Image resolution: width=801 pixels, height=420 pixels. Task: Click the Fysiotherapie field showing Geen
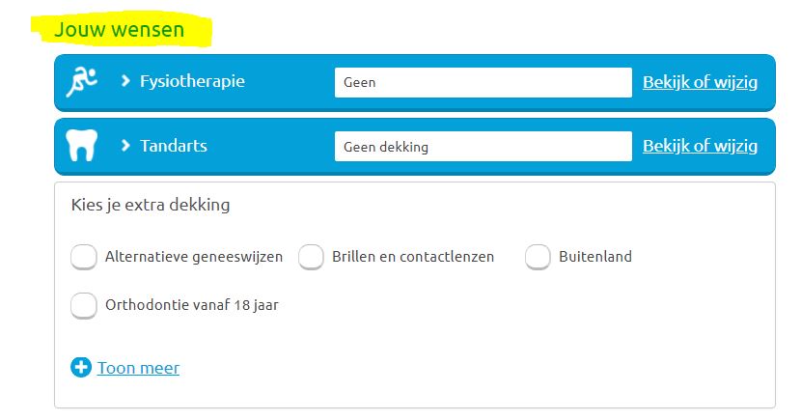(483, 82)
